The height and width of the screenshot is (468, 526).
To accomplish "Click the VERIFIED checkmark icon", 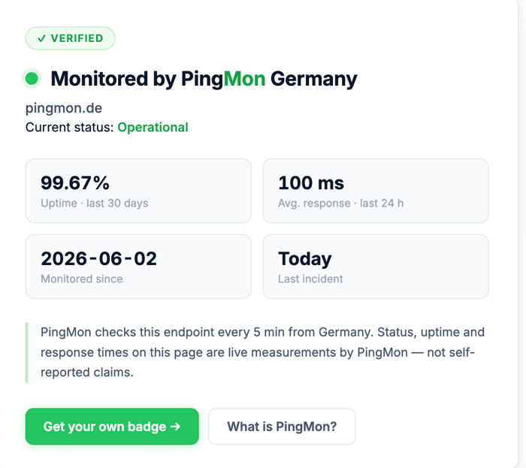I will (x=41, y=38).
